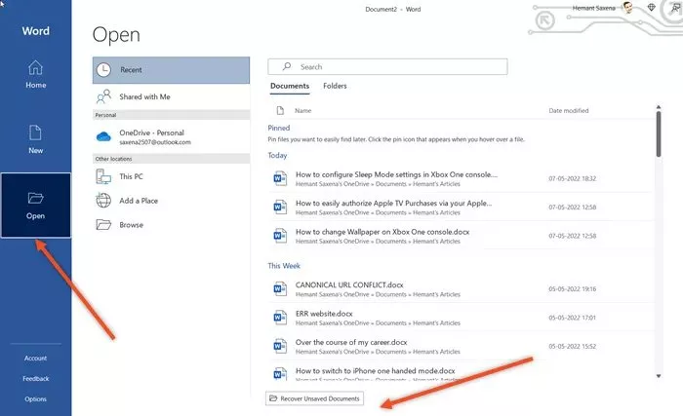Open iPhone one handed mode document
Viewport: 683px width, 416px height.
pyautogui.click(x=460, y=373)
